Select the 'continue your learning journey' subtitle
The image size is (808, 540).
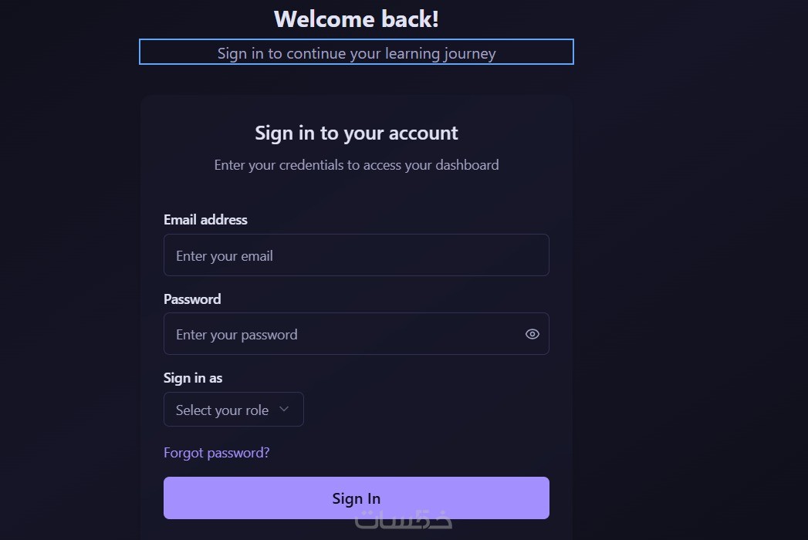point(357,53)
